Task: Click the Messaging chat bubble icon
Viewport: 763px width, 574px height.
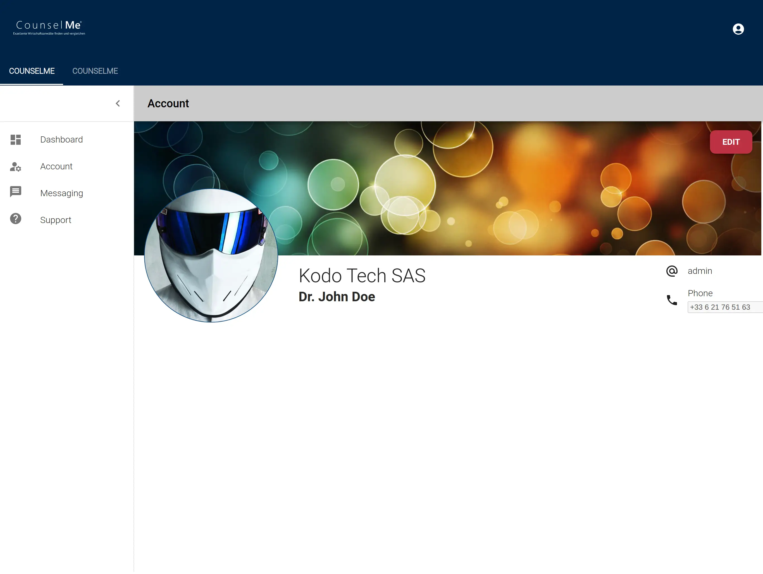Action: 16,192
